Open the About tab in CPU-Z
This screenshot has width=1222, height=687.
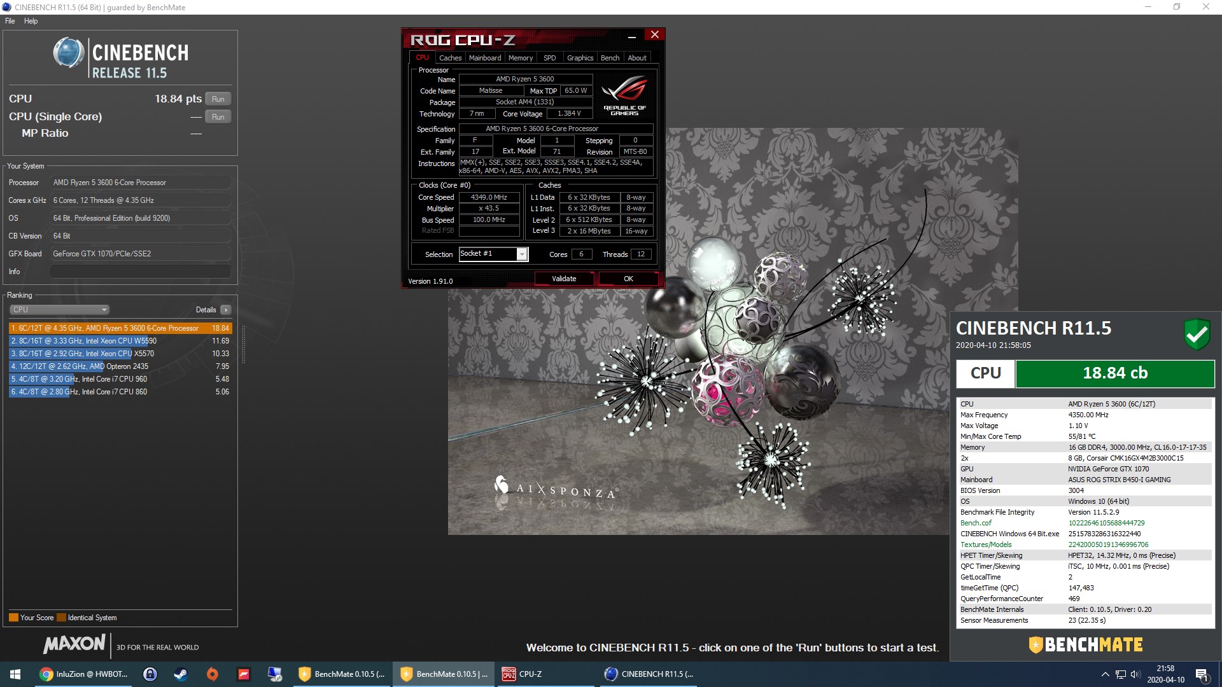[637, 58]
